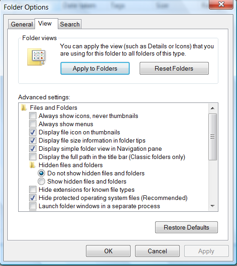Open the Search tab

[x=70, y=24]
